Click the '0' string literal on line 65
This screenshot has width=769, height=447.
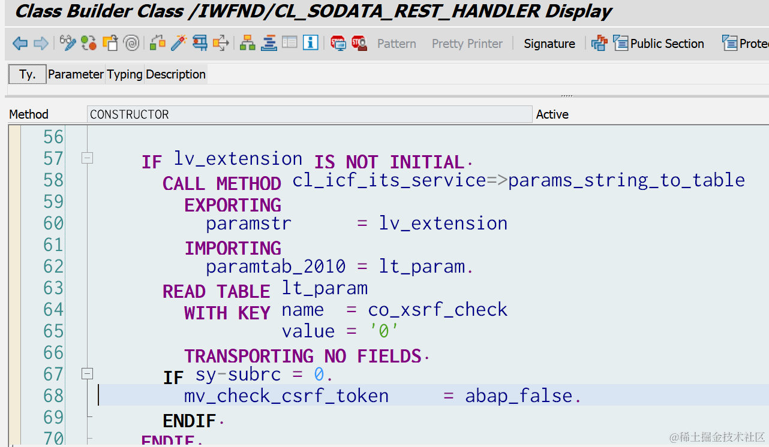[384, 331]
